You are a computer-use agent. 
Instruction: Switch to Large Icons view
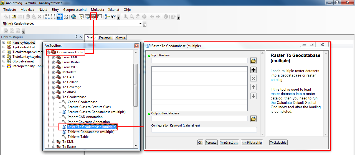pos(47,17)
